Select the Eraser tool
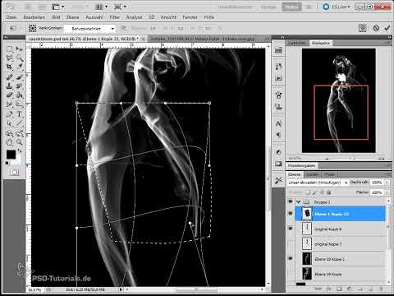Screen dimensions: 394x296 pyautogui.click(x=10, y=95)
